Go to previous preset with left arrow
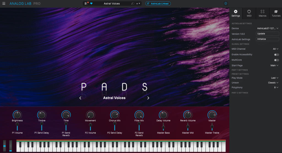The width and height of the screenshot is (282, 153). point(80,98)
